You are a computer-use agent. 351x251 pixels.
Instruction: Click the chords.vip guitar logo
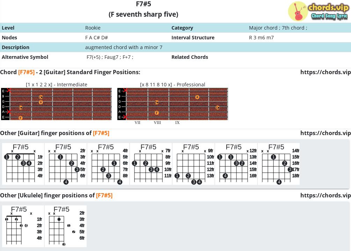318,11
